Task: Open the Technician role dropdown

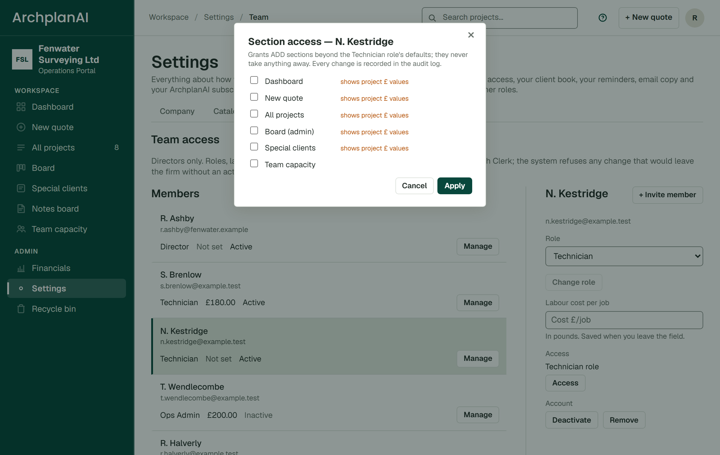Action: click(x=624, y=256)
